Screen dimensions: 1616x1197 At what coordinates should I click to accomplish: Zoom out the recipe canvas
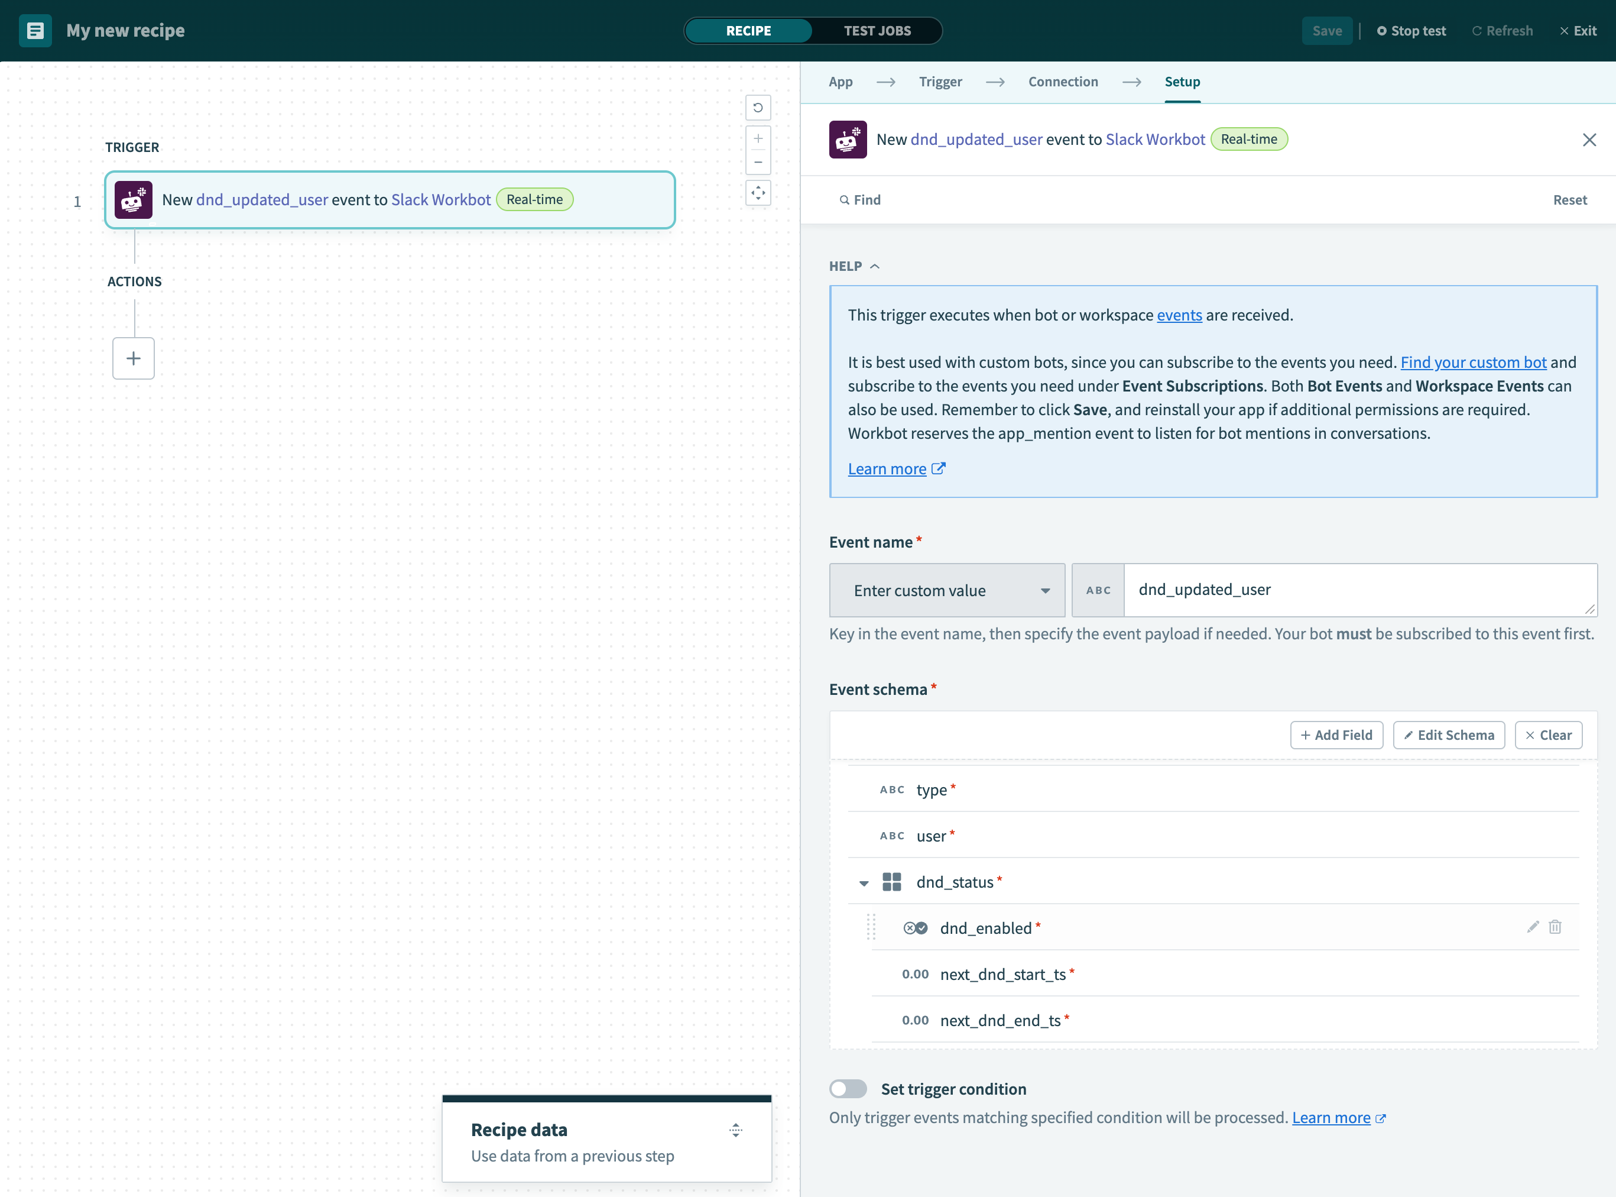click(x=757, y=162)
